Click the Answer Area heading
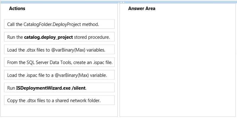237x118 pixels. tap(142, 9)
